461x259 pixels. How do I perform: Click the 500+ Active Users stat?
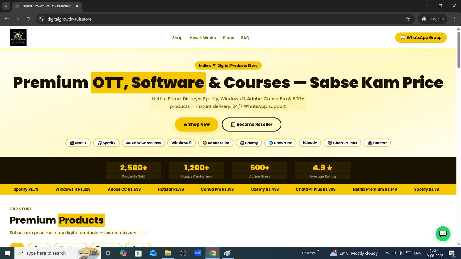pyautogui.click(x=260, y=170)
